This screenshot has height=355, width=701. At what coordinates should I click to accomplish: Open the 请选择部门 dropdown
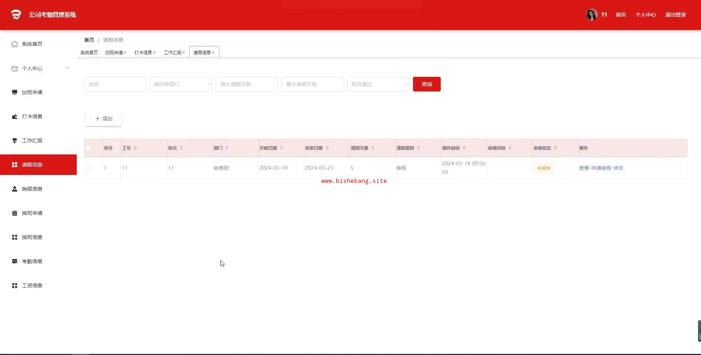(181, 84)
